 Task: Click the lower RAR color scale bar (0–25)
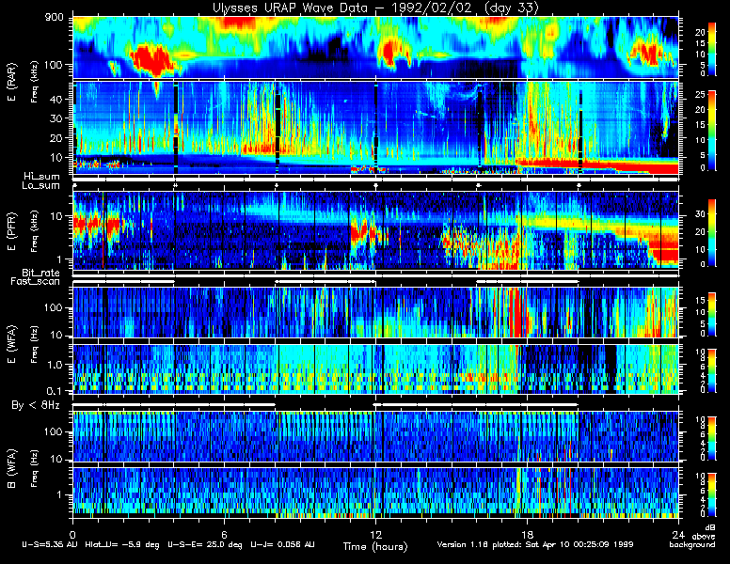click(x=712, y=131)
